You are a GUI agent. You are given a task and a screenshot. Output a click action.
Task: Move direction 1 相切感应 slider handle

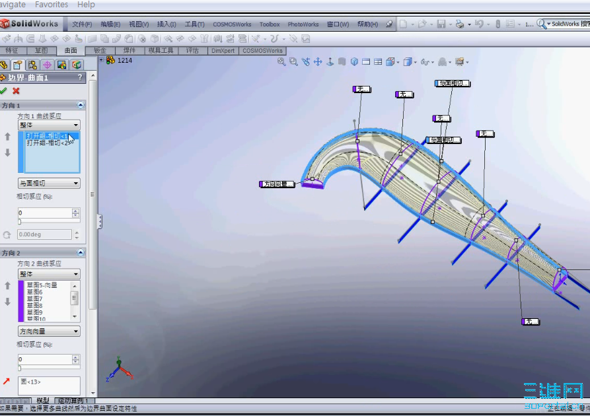pyautogui.click(x=20, y=222)
